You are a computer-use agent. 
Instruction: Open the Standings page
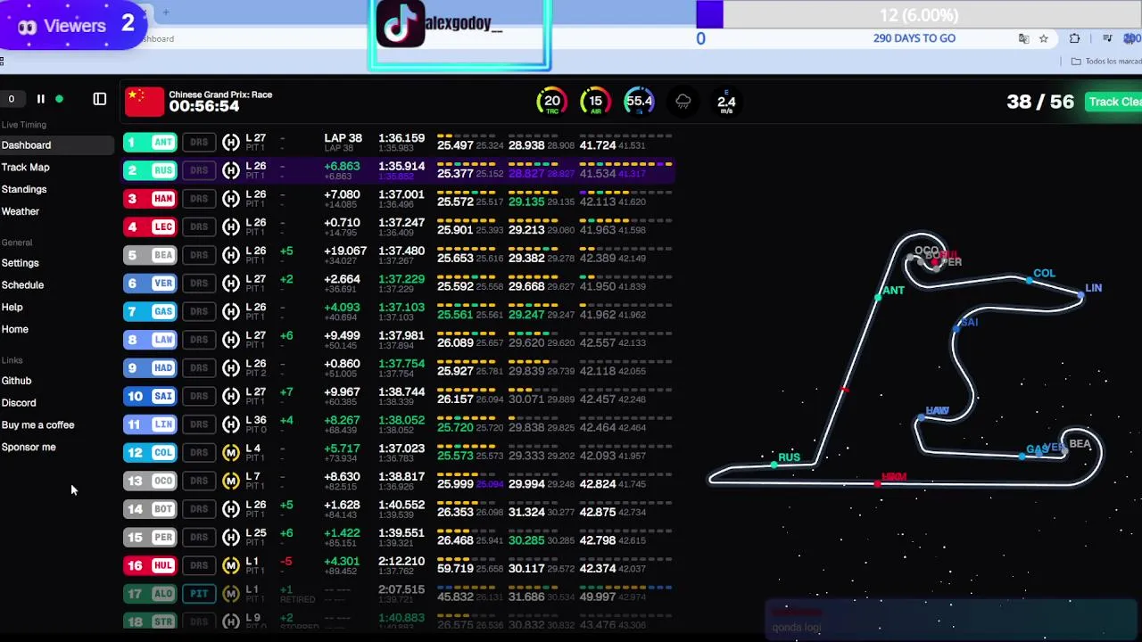pyautogui.click(x=24, y=189)
